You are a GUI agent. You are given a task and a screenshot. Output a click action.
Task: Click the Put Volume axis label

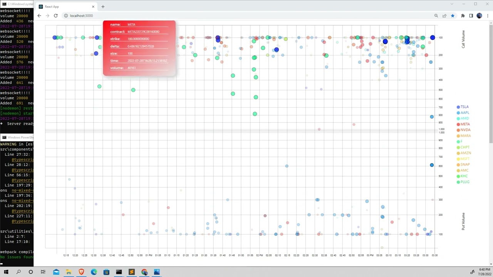pos(463,221)
